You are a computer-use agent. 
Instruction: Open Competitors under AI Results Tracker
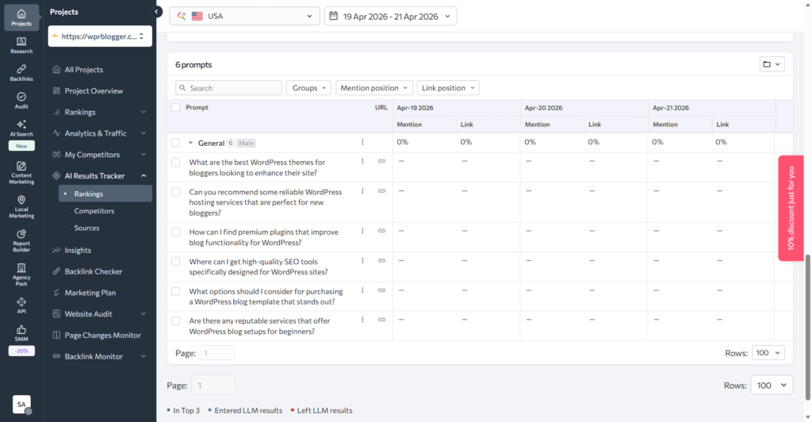(94, 211)
